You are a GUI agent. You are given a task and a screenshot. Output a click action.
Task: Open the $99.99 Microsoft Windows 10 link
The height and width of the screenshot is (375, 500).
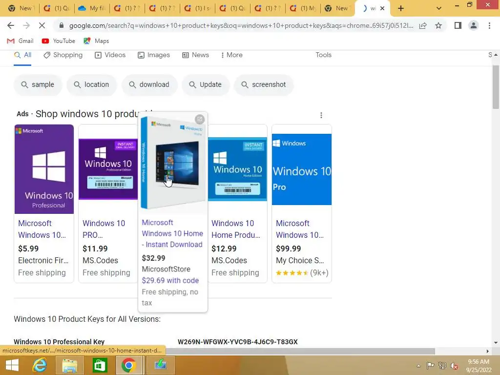(x=300, y=229)
